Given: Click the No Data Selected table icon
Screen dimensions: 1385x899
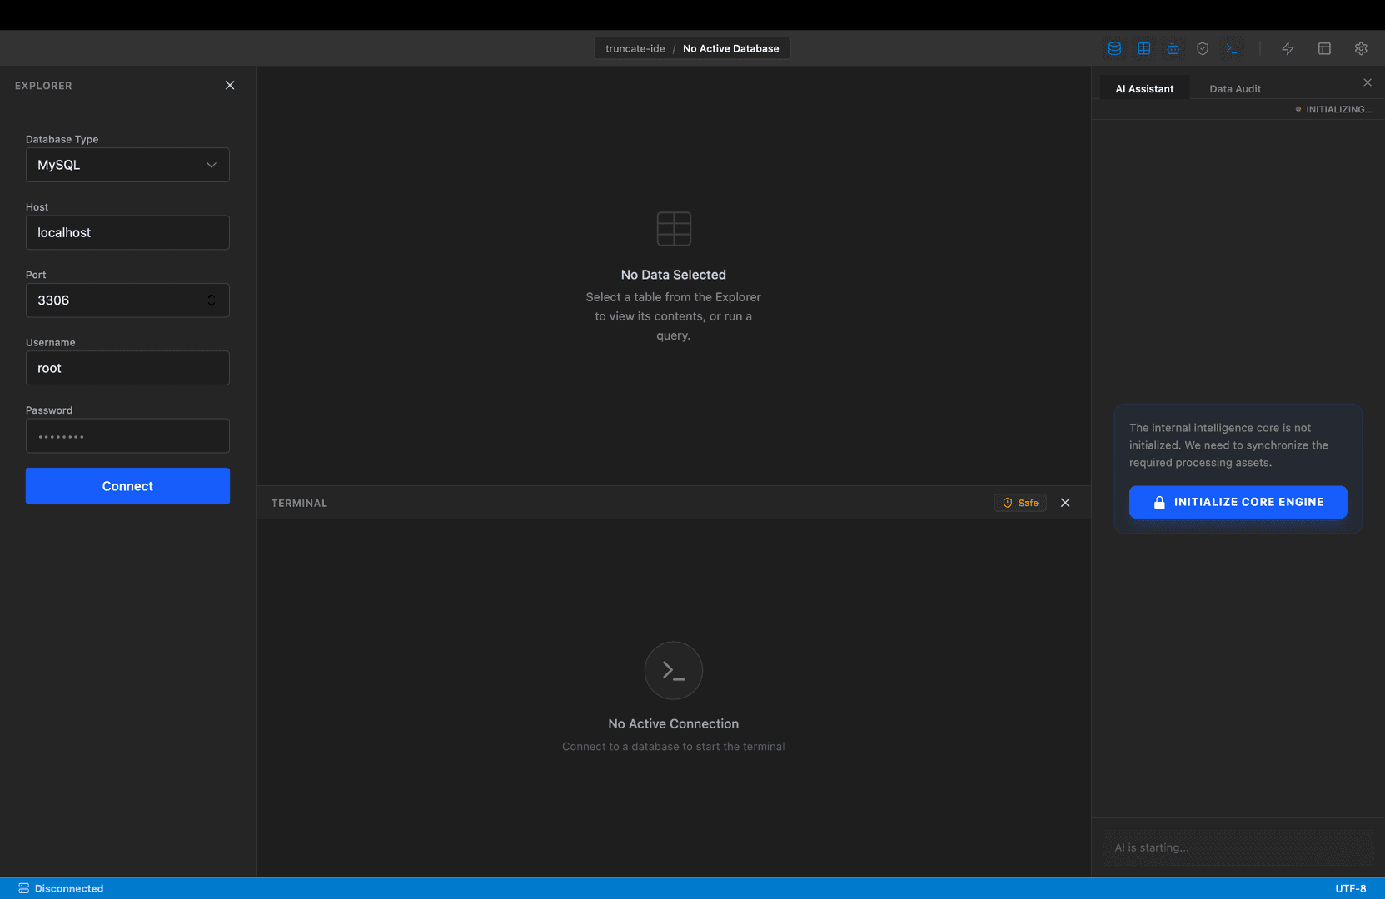Looking at the screenshot, I should [674, 229].
